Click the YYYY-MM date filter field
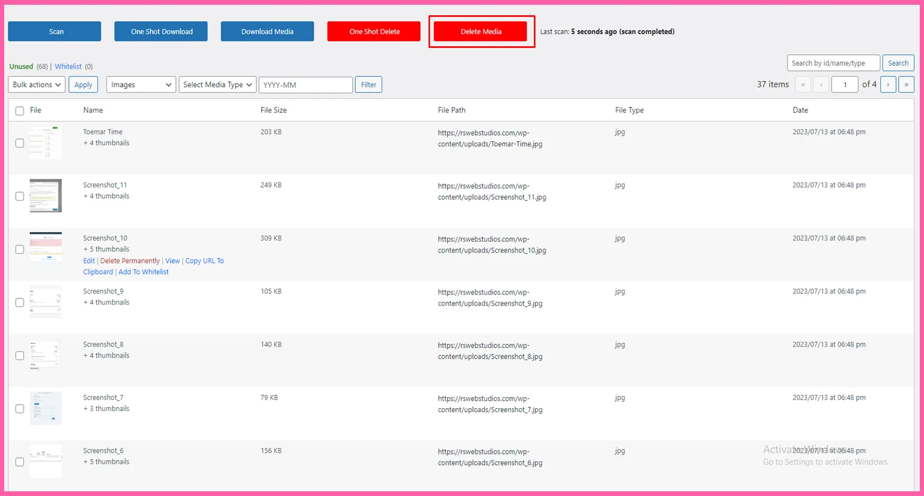This screenshot has width=924, height=496. pos(305,85)
